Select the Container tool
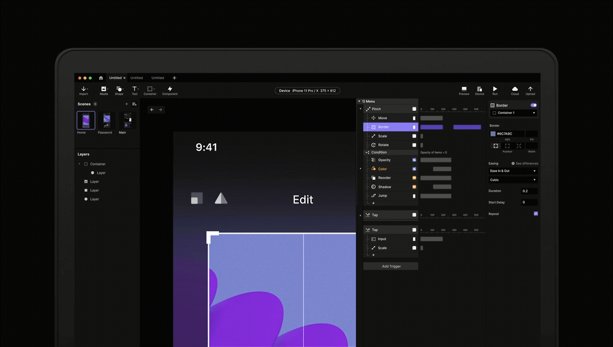The image size is (613, 347). click(150, 90)
